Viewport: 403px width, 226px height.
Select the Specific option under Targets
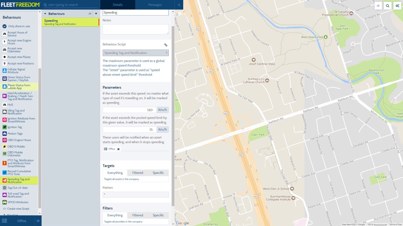pyautogui.click(x=158, y=173)
